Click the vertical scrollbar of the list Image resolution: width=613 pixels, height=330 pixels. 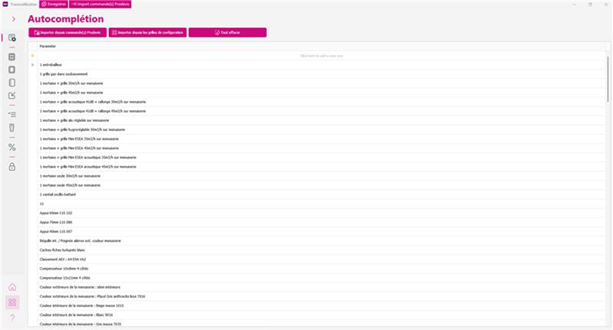coord(608,78)
